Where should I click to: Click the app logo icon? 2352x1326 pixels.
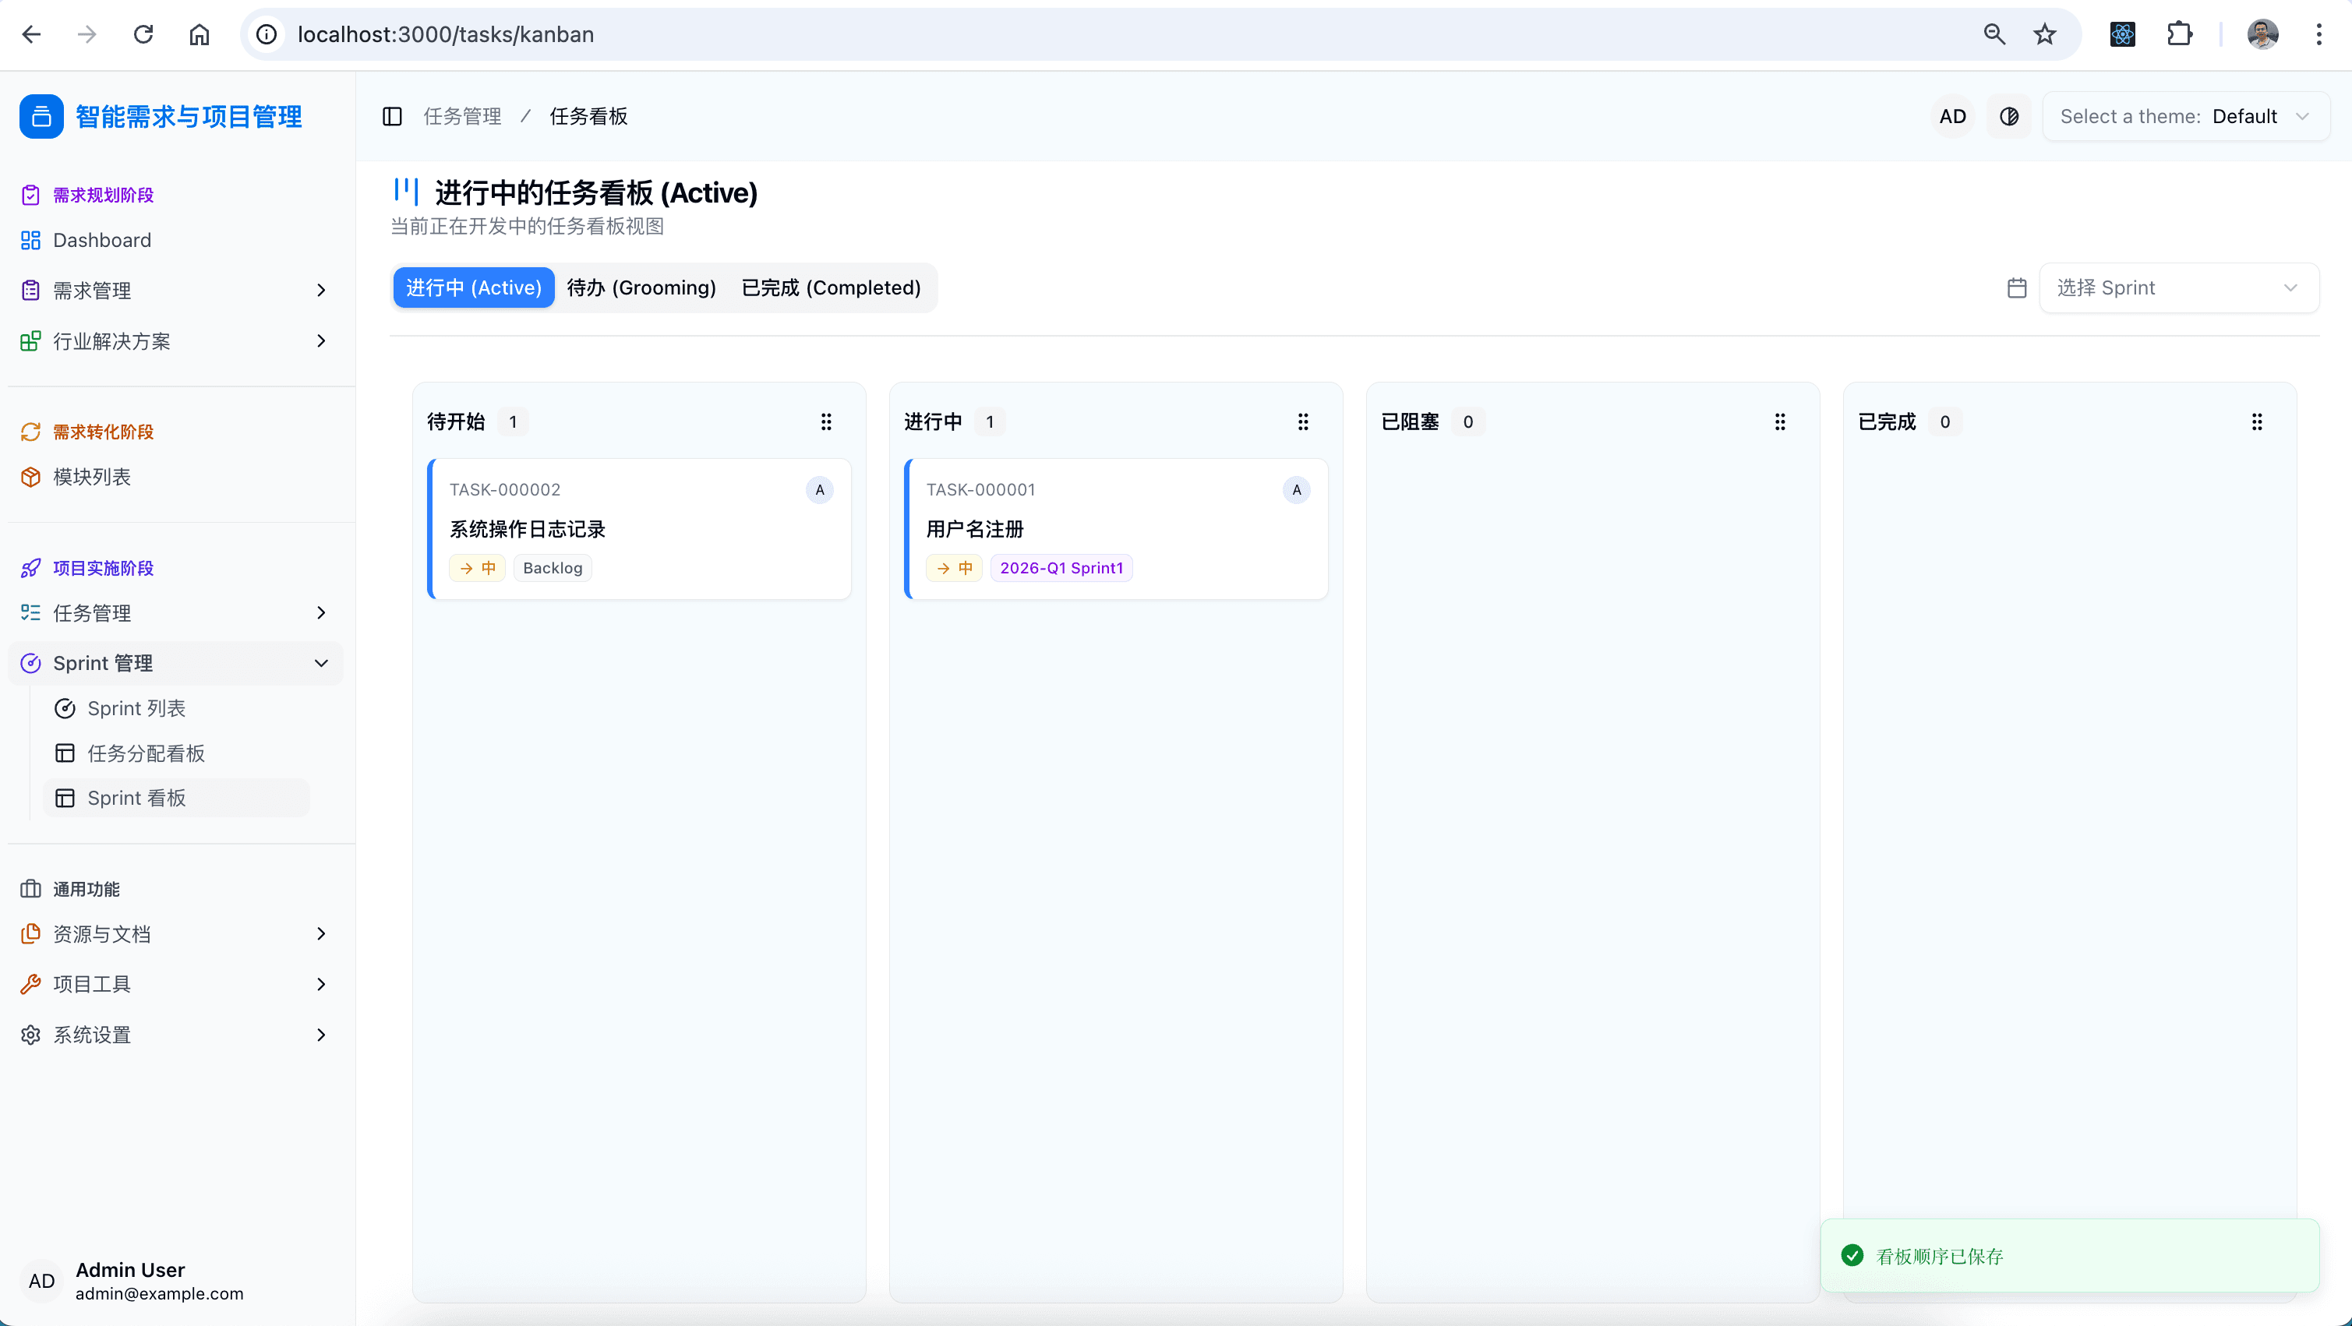41,116
